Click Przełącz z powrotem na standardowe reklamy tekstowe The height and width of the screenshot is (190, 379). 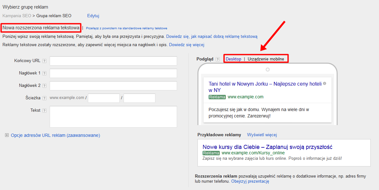[x=127, y=28]
